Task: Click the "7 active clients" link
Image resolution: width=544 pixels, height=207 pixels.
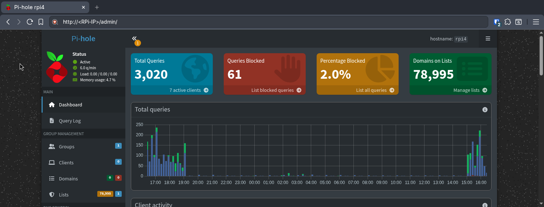Action: tap(188, 90)
